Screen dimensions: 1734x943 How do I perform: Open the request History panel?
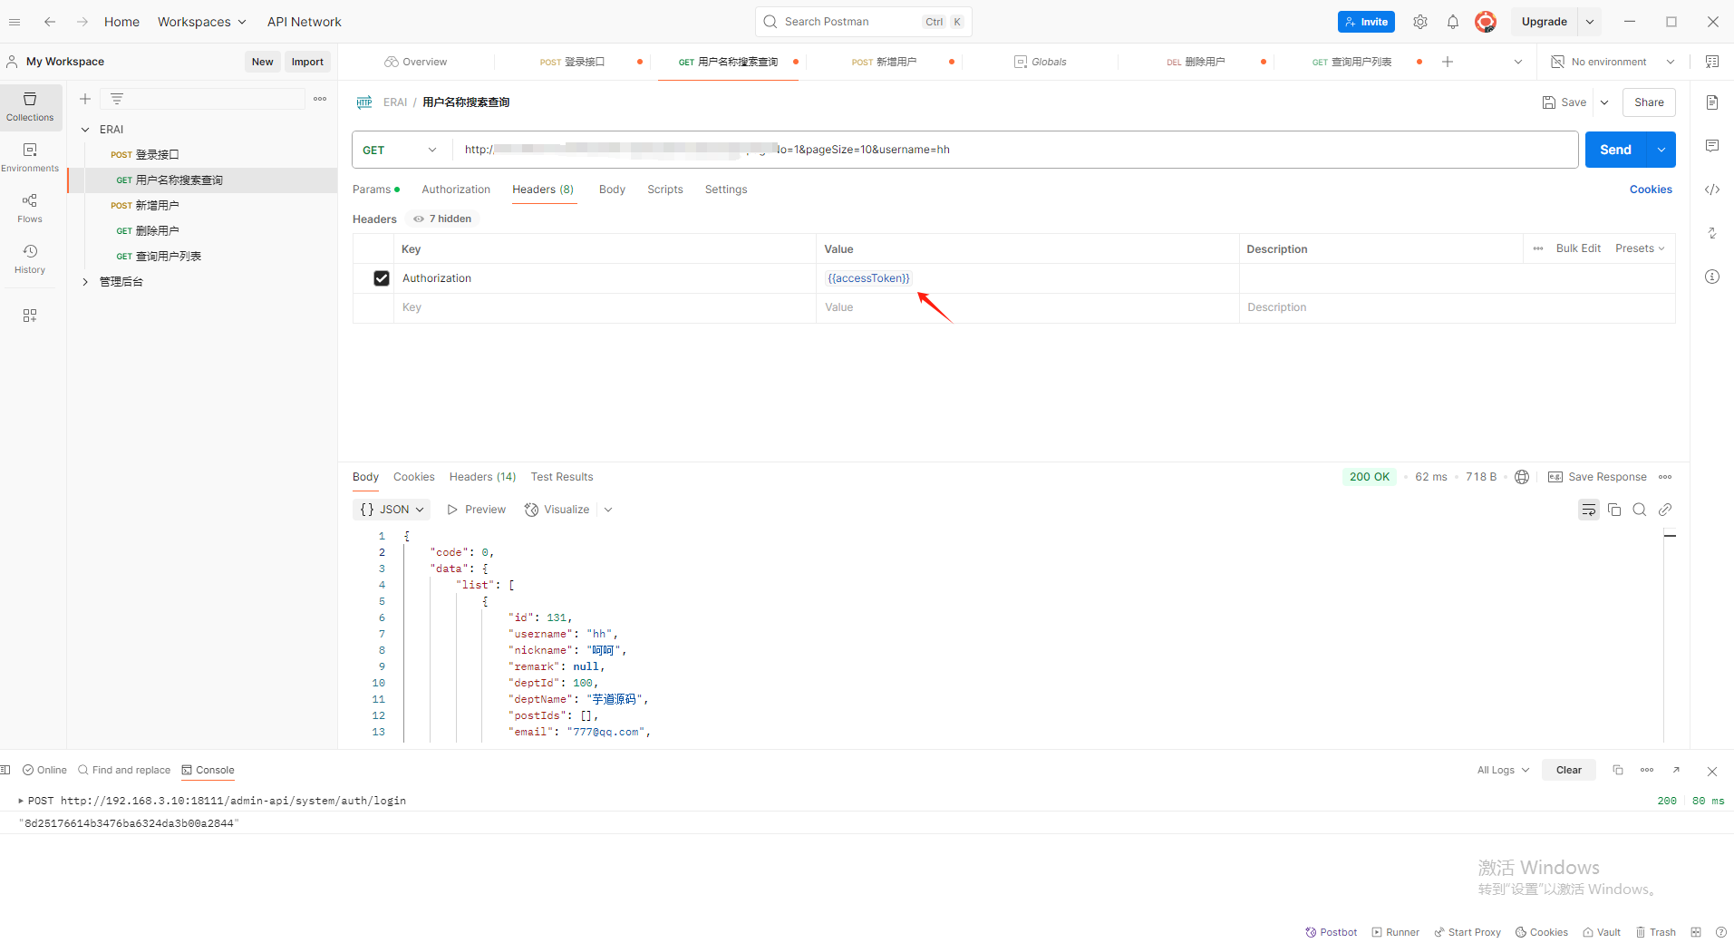pyautogui.click(x=30, y=258)
